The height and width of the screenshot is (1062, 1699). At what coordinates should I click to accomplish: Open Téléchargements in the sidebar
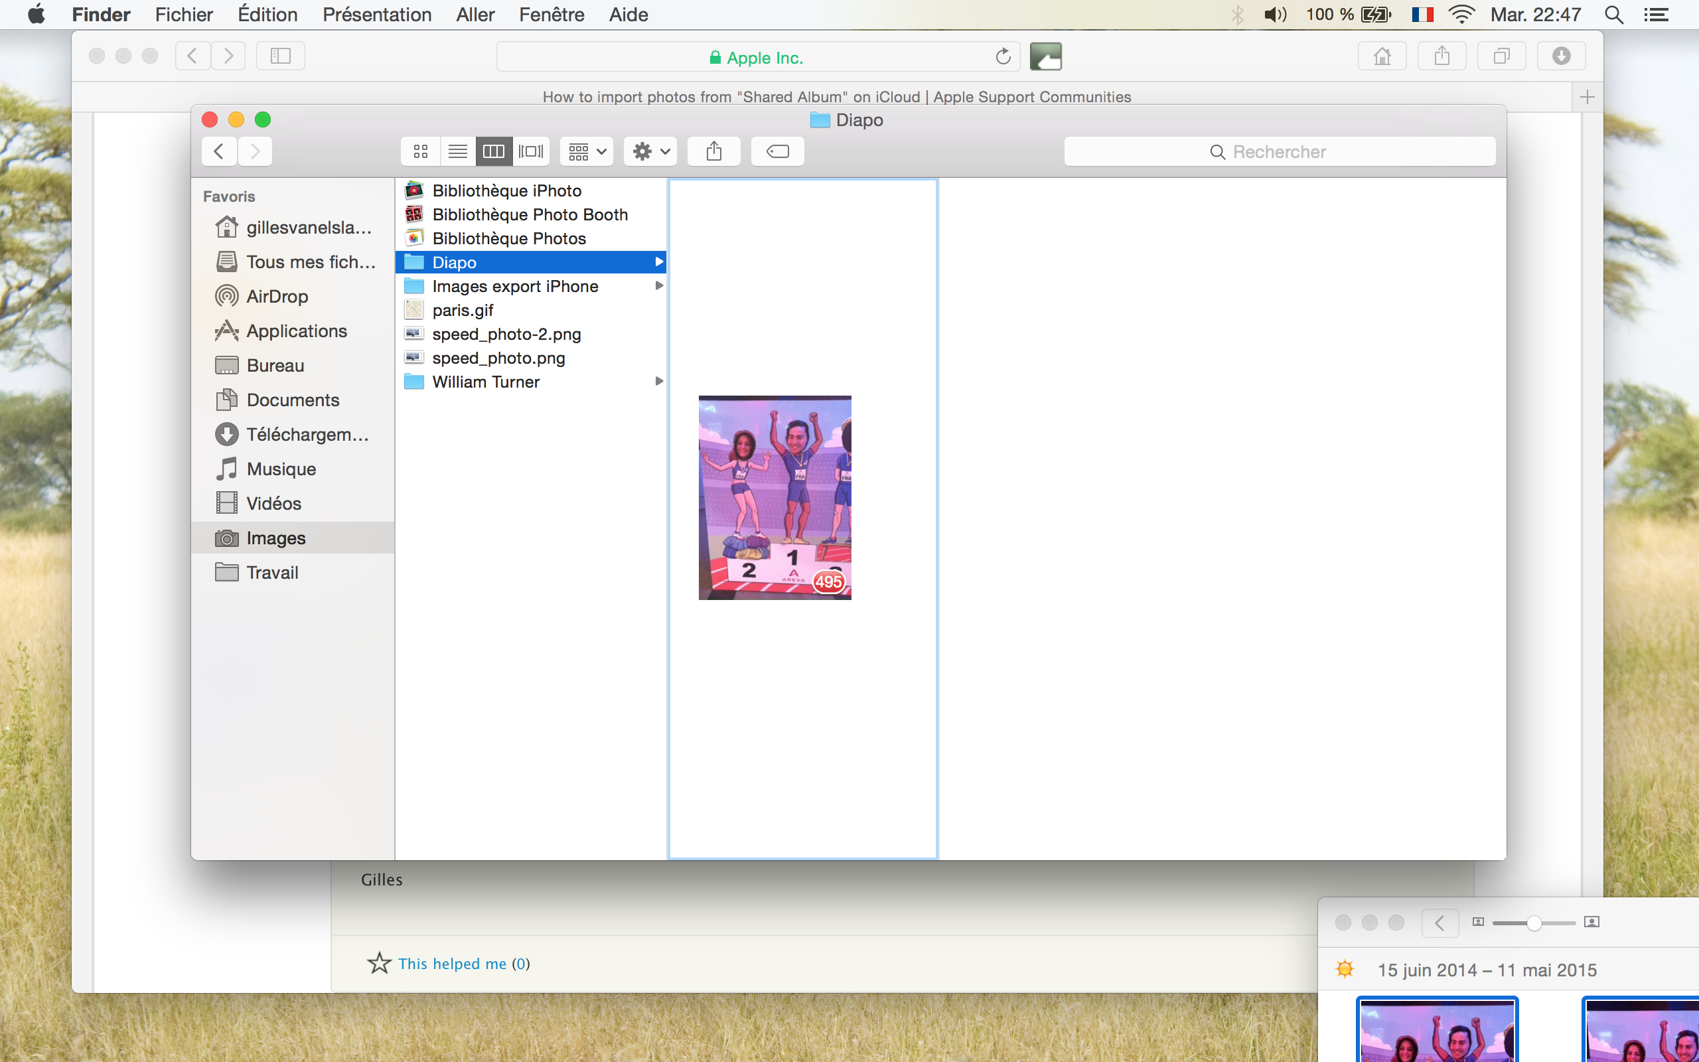[307, 435]
